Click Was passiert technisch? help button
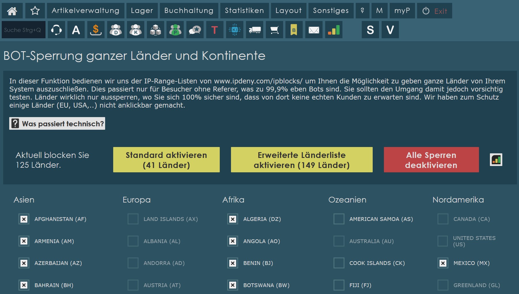Viewport: 519px width, 294px height. (x=57, y=123)
